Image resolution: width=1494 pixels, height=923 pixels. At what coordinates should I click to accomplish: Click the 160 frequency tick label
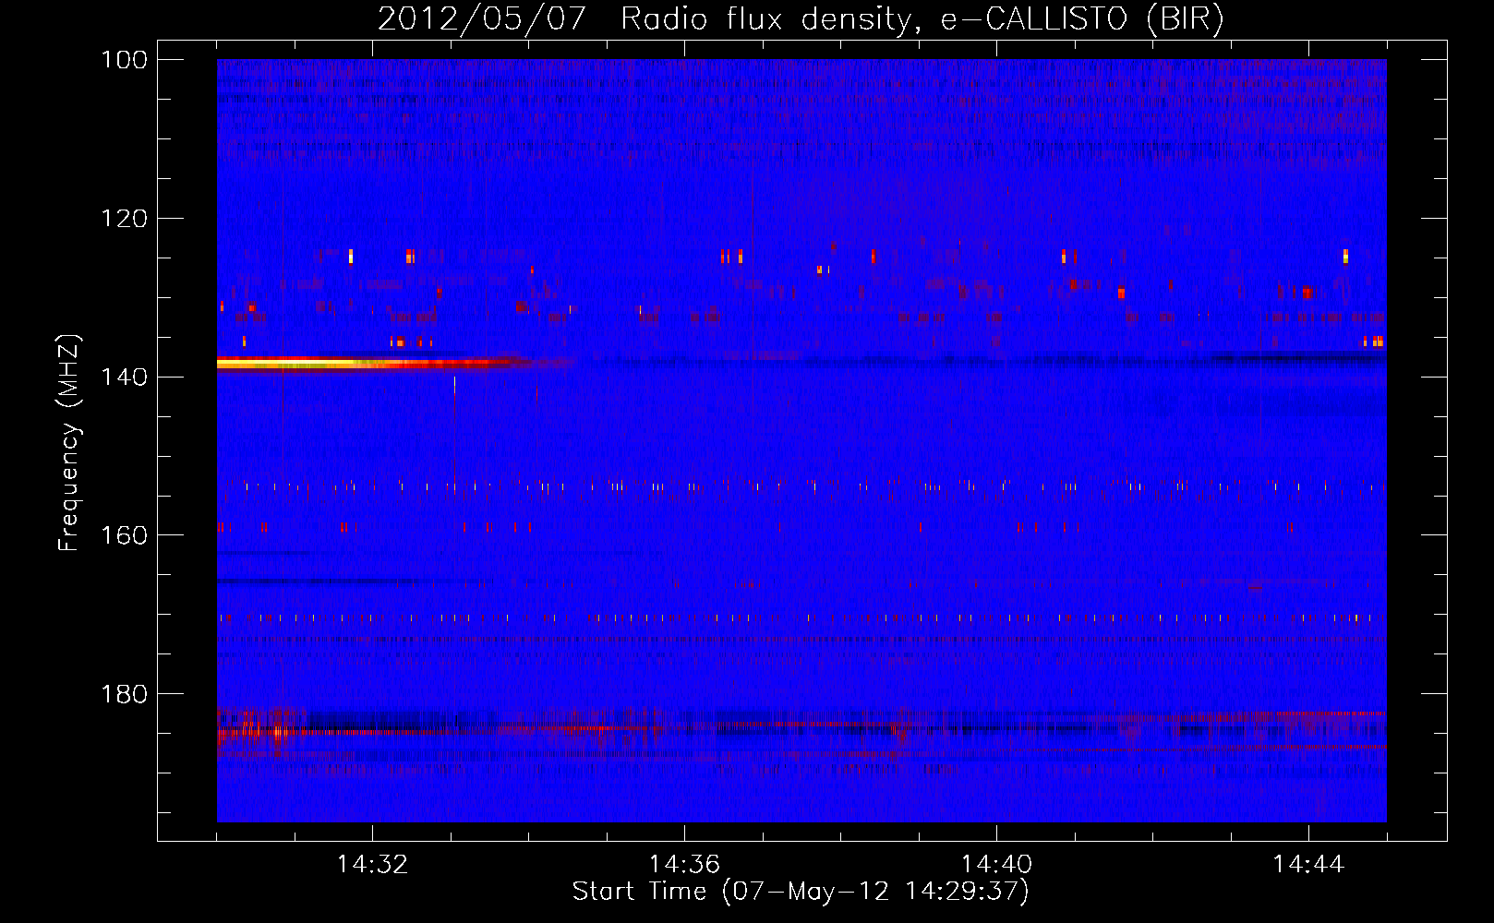point(124,535)
